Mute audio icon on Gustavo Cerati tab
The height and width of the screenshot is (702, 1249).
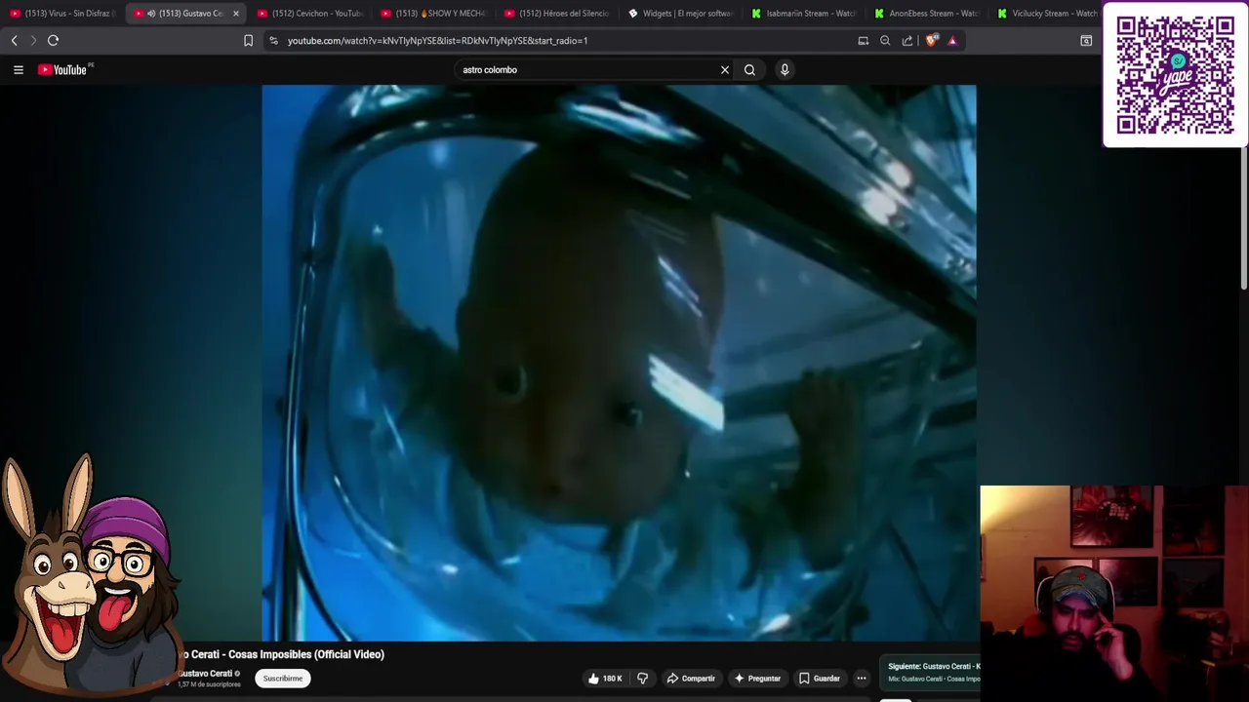click(151, 14)
